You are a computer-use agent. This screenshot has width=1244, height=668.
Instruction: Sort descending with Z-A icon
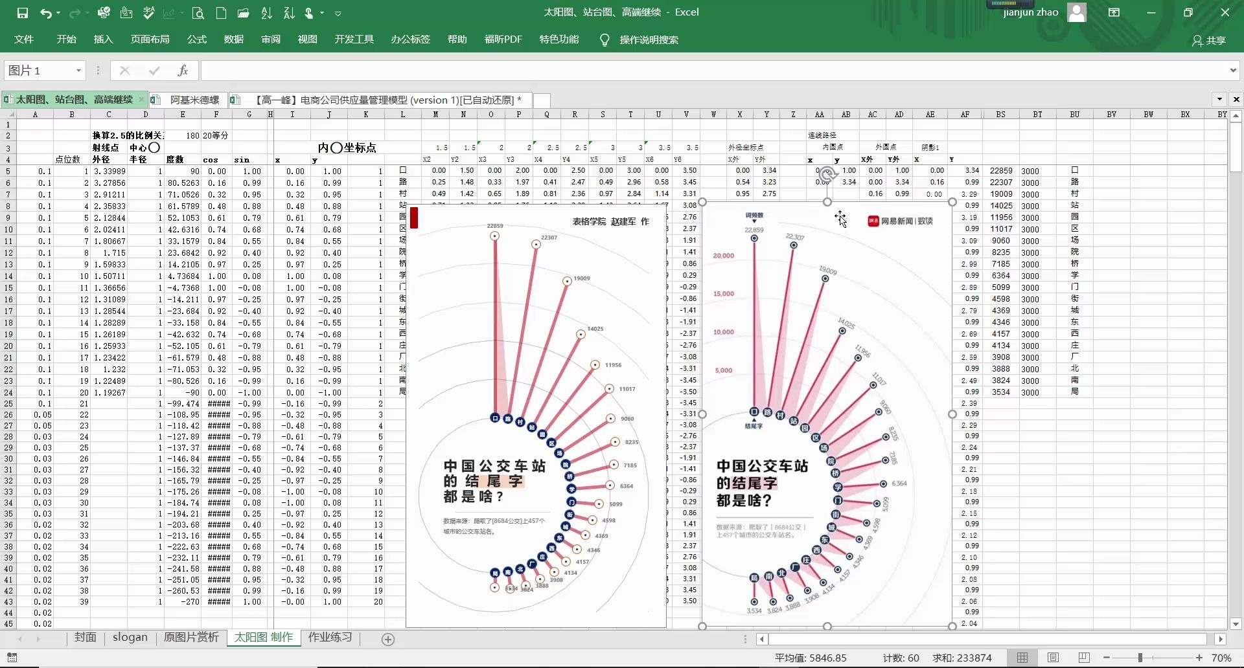(289, 13)
